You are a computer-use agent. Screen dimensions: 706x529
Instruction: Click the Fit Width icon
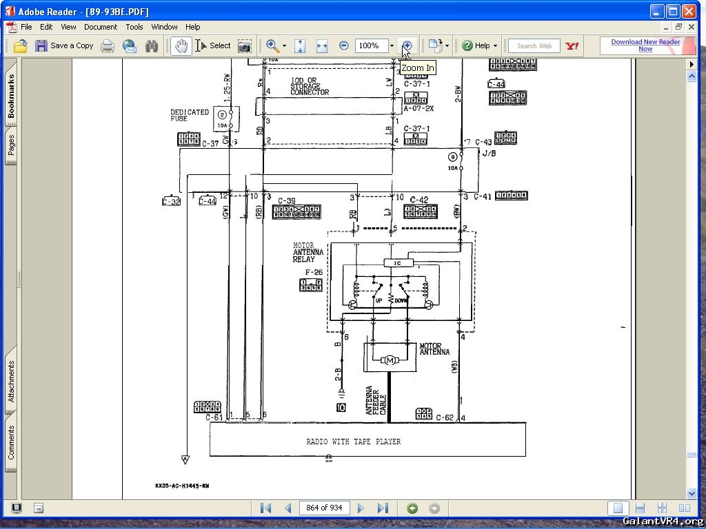pos(321,46)
